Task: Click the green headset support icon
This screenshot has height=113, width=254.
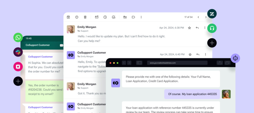Action: pos(212,28)
